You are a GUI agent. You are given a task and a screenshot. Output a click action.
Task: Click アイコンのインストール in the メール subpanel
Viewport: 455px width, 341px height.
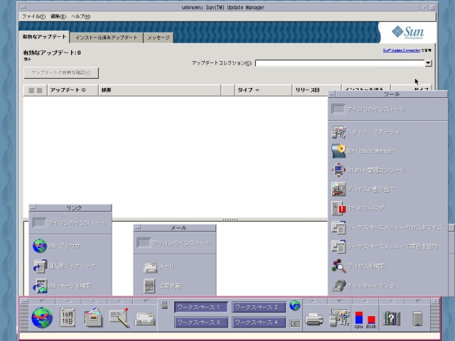pyautogui.click(x=173, y=243)
